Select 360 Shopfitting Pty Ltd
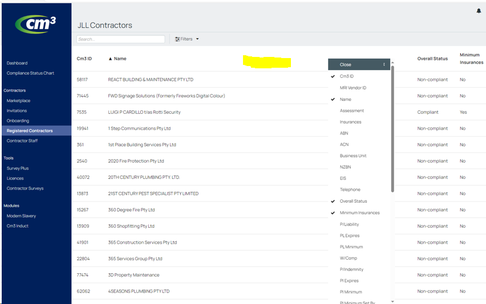 (131, 226)
